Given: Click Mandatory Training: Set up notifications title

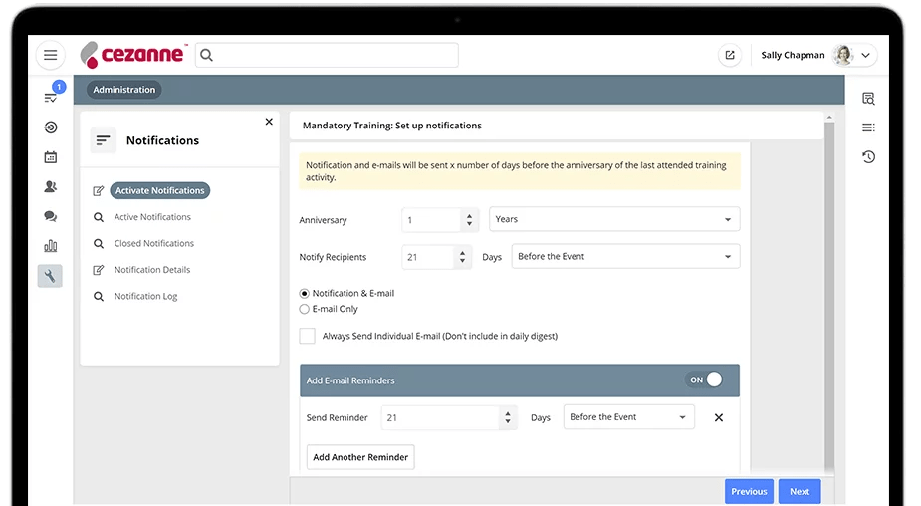Looking at the screenshot, I should pyautogui.click(x=391, y=126).
